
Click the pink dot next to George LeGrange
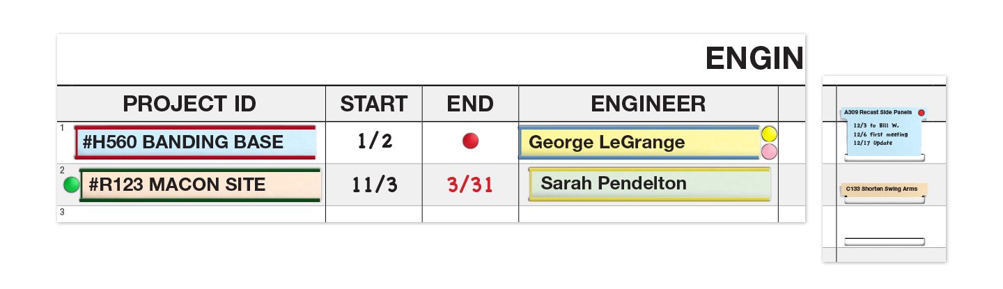pos(769,151)
